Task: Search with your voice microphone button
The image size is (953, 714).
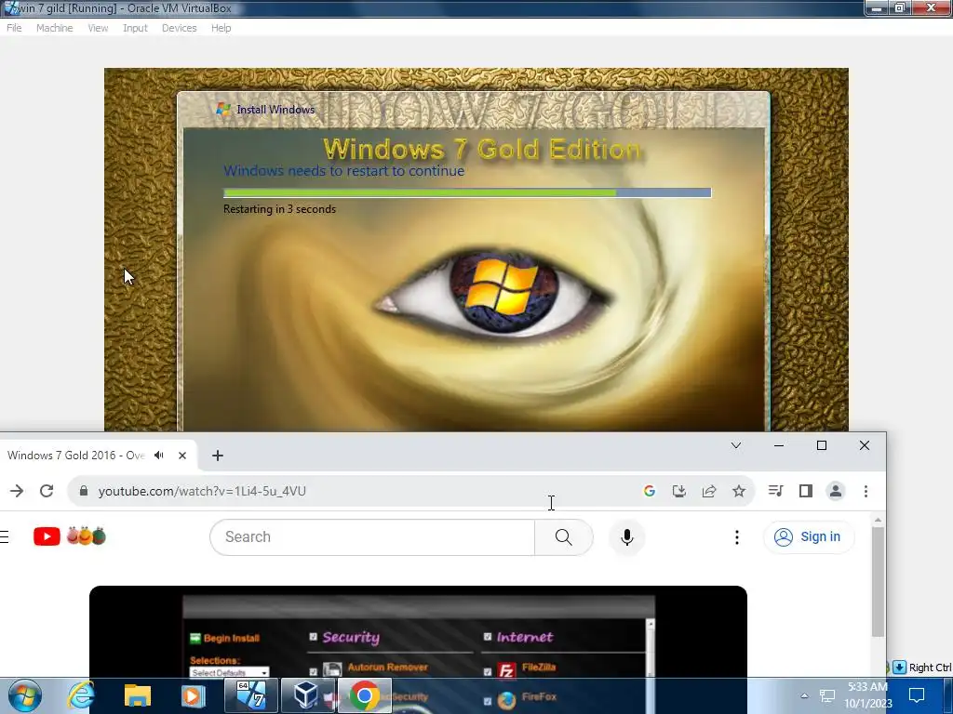Action: pos(627,537)
